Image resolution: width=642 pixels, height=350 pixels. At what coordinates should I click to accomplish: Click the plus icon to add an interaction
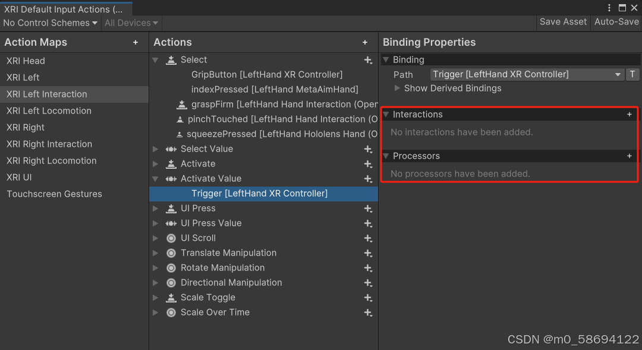coord(629,114)
